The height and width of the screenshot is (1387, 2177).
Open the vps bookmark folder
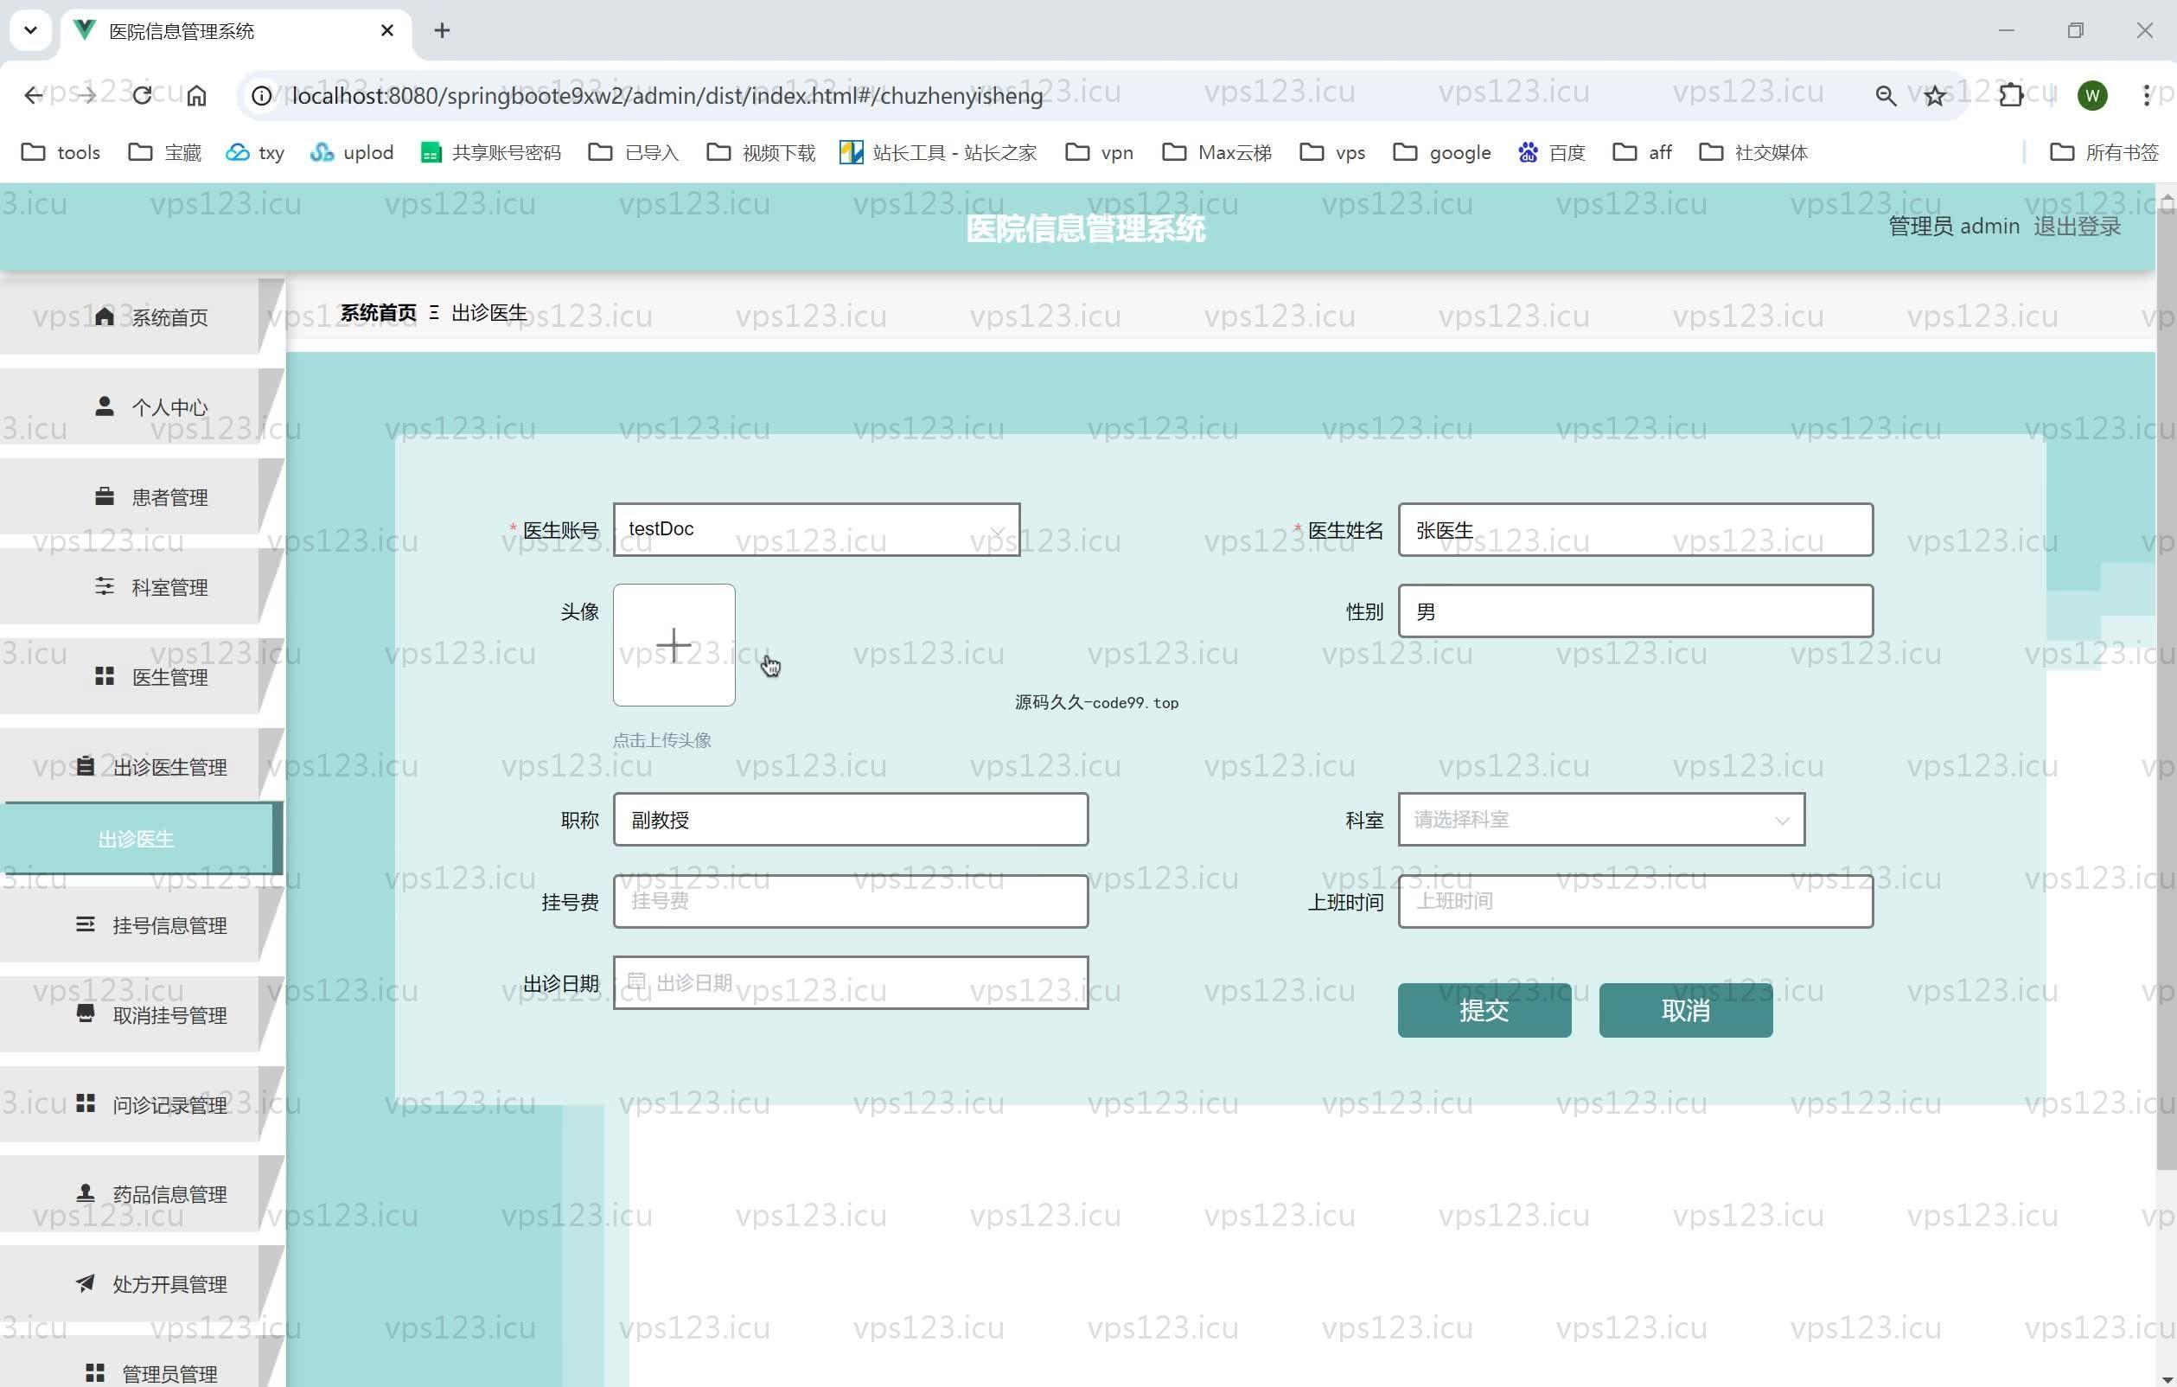[x=1331, y=152]
